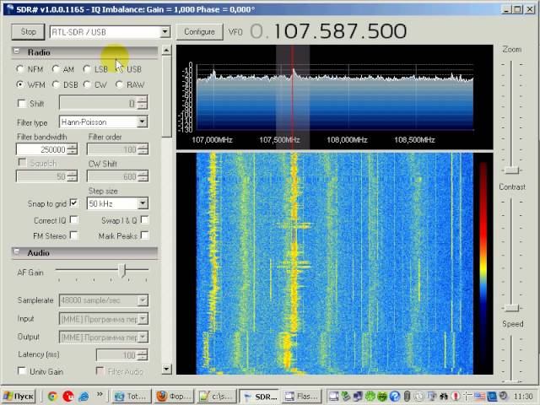Enable the Shift checkbox
540x405 pixels.
[x=22, y=103]
